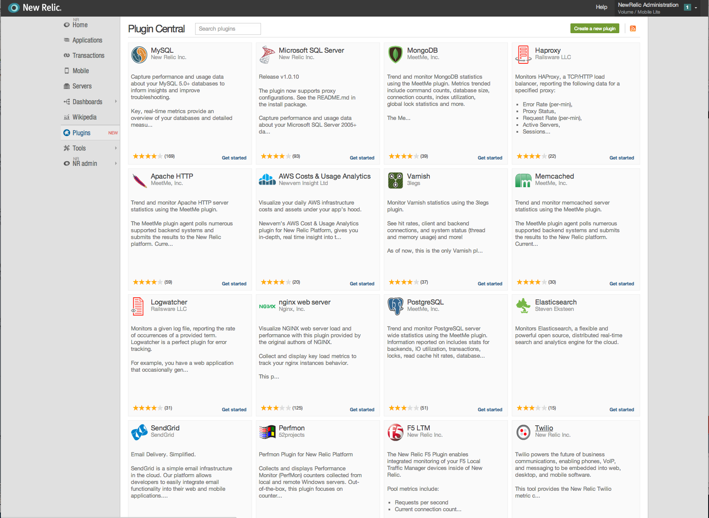Click the F5 LTM plugin icon
709x518 pixels.
click(395, 432)
